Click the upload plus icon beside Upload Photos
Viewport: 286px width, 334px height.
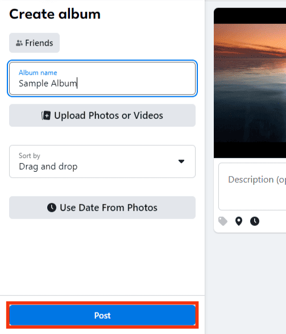point(46,116)
